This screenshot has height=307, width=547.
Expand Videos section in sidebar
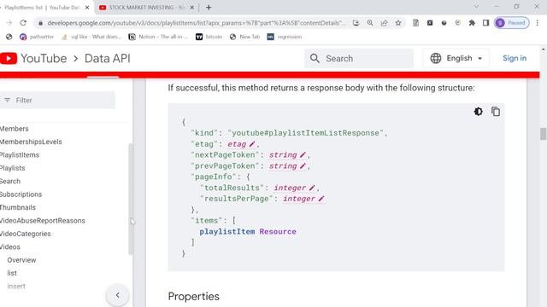10,246
